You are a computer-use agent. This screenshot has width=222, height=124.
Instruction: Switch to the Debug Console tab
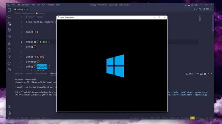pos(41,74)
